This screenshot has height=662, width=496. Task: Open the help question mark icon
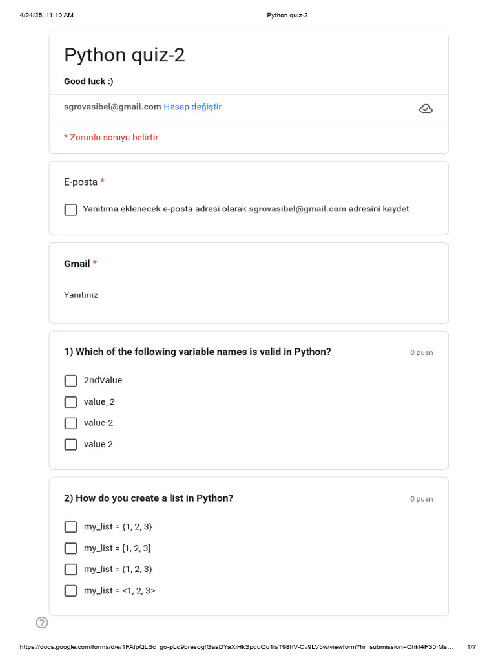click(x=42, y=623)
